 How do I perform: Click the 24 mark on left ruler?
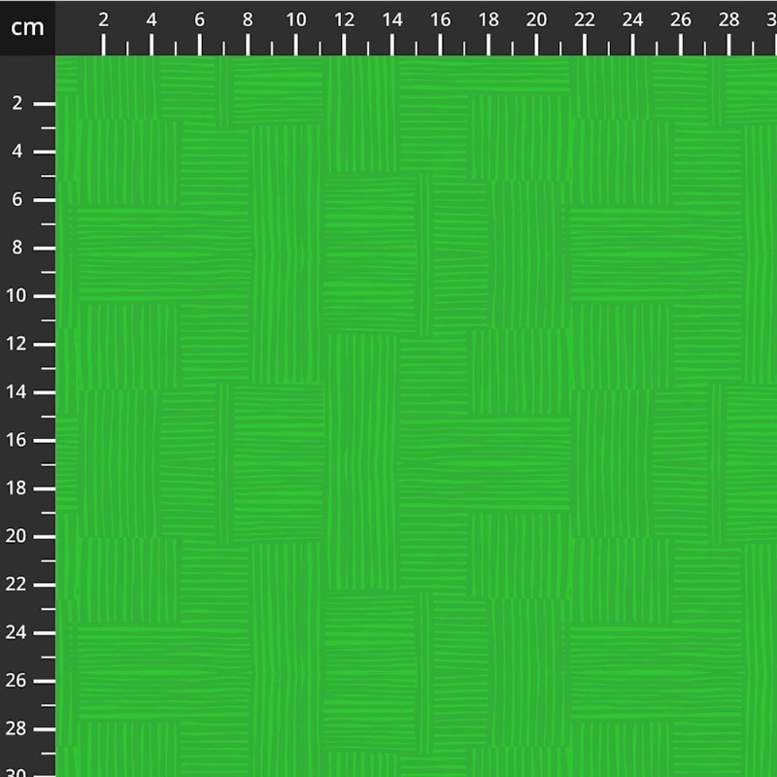19,633
